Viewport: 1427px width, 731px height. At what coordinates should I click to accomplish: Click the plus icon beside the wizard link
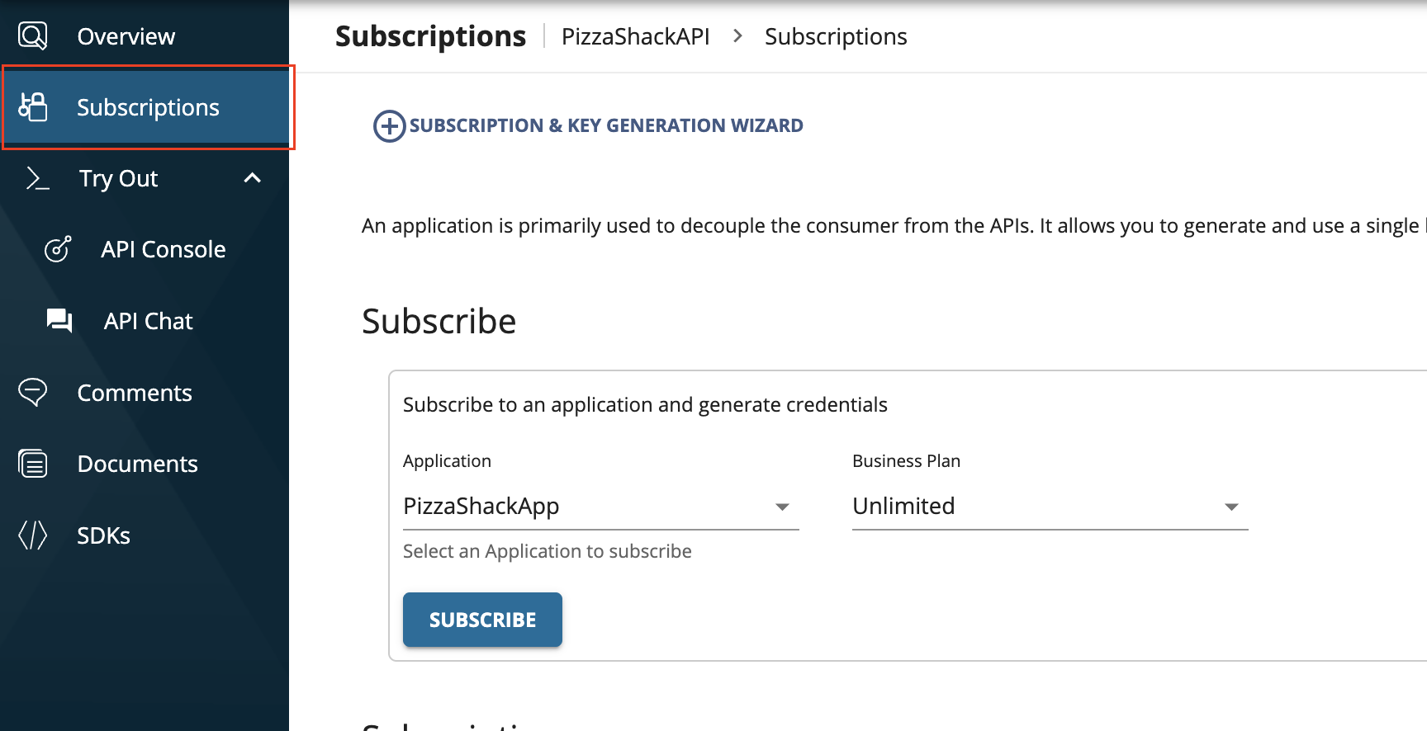pyautogui.click(x=388, y=125)
